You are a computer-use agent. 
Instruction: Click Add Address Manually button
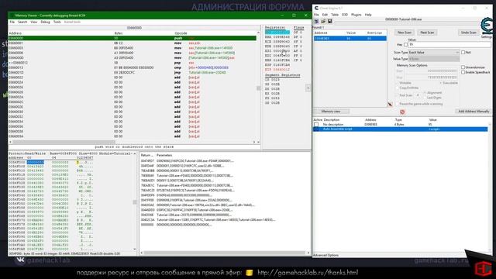click(x=474, y=112)
